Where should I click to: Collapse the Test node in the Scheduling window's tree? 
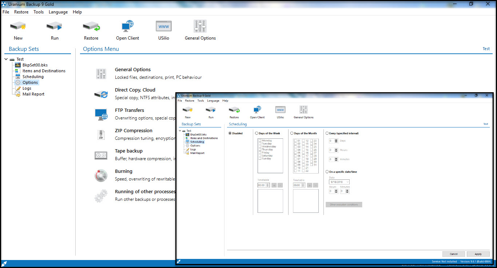pyautogui.click(x=180, y=131)
